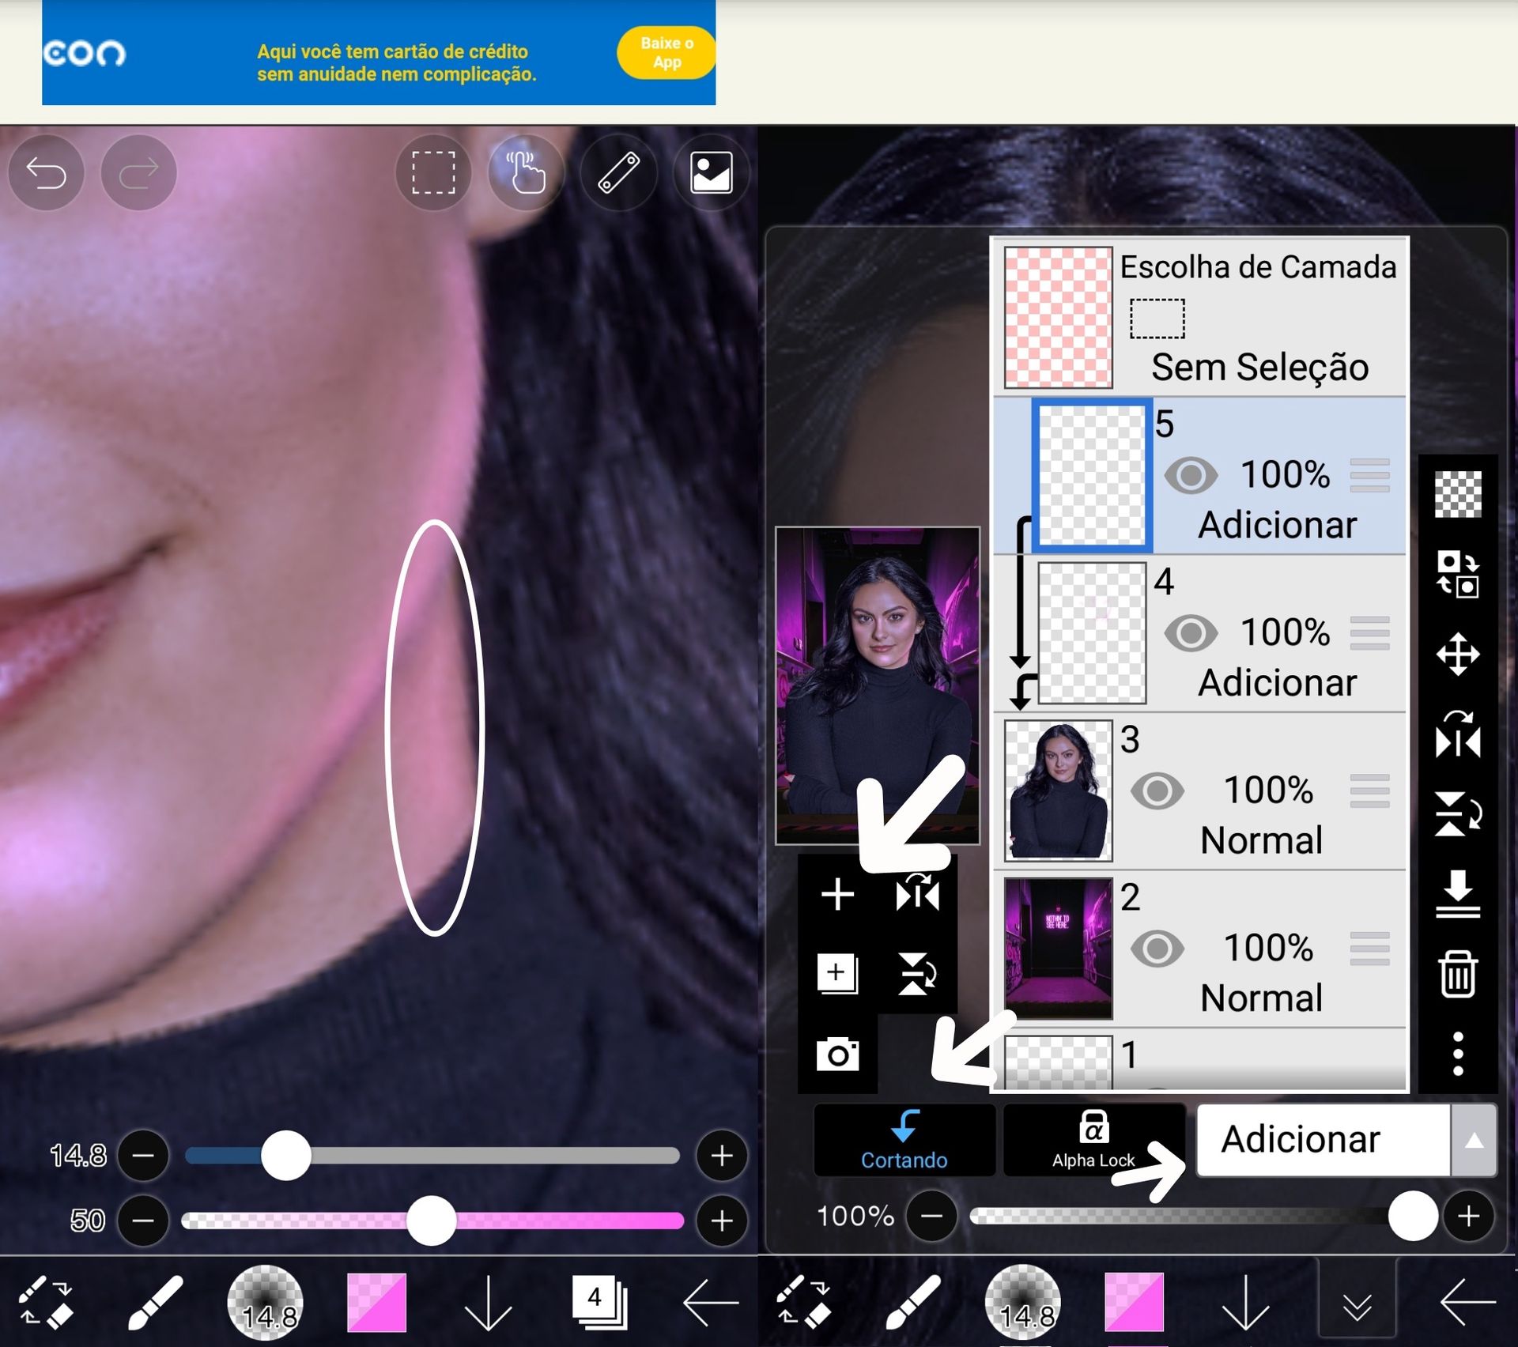Expand blend mode list arrow
The image size is (1518, 1347).
coord(1474,1141)
